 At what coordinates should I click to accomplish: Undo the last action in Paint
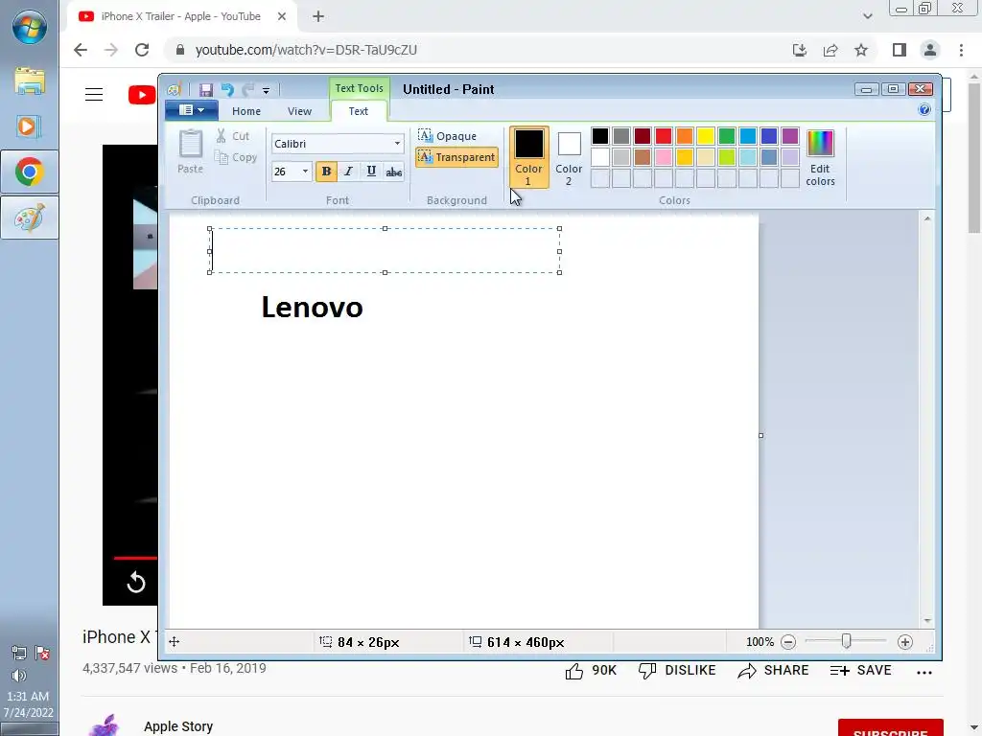coord(226,90)
